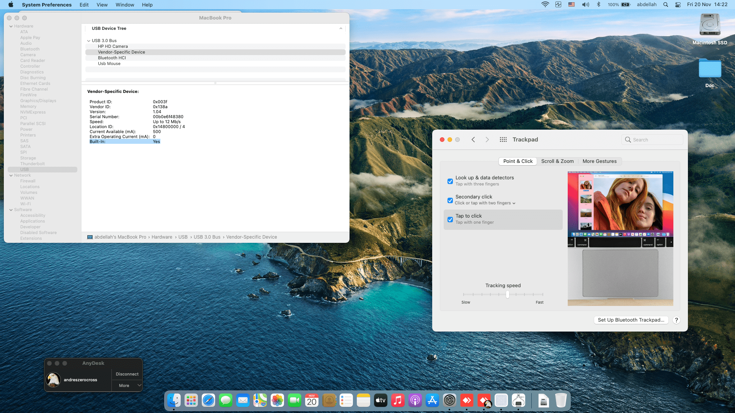Image resolution: width=735 pixels, height=413 pixels.
Task: Toggle the Secondary click checkbox
Action: coord(450,200)
